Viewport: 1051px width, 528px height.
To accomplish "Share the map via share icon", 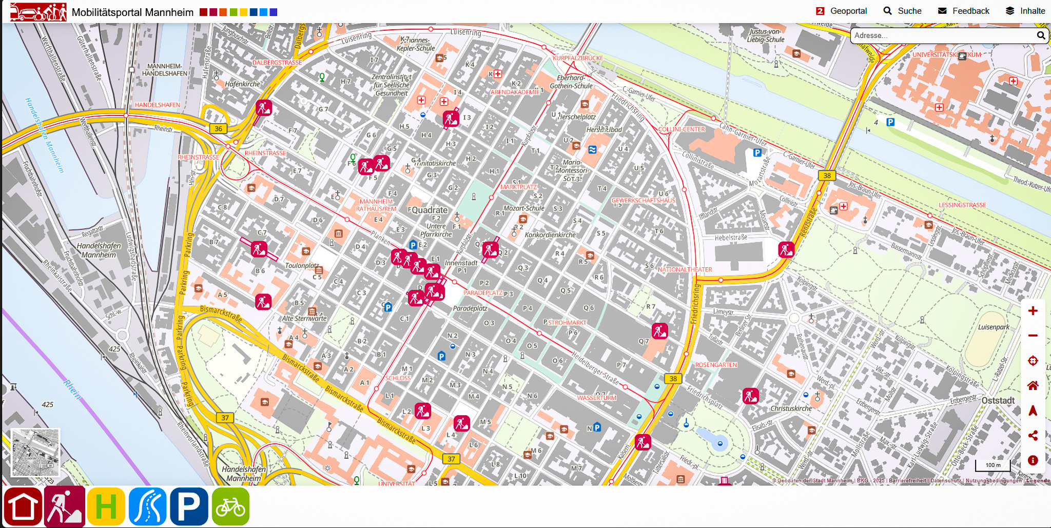I will click(x=1033, y=436).
